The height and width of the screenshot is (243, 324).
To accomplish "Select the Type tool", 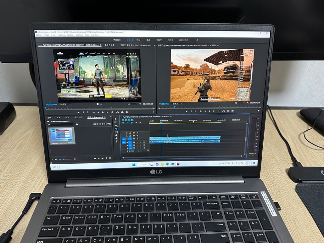I will (x=117, y=142).
